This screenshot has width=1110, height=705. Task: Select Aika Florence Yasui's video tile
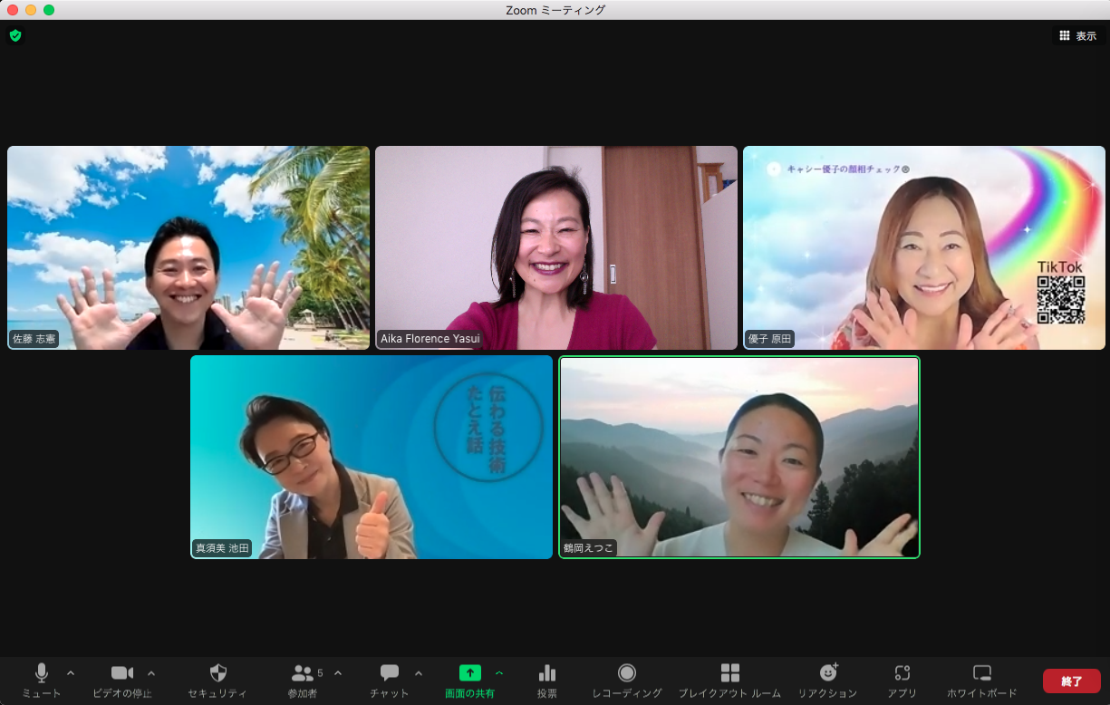click(x=556, y=247)
